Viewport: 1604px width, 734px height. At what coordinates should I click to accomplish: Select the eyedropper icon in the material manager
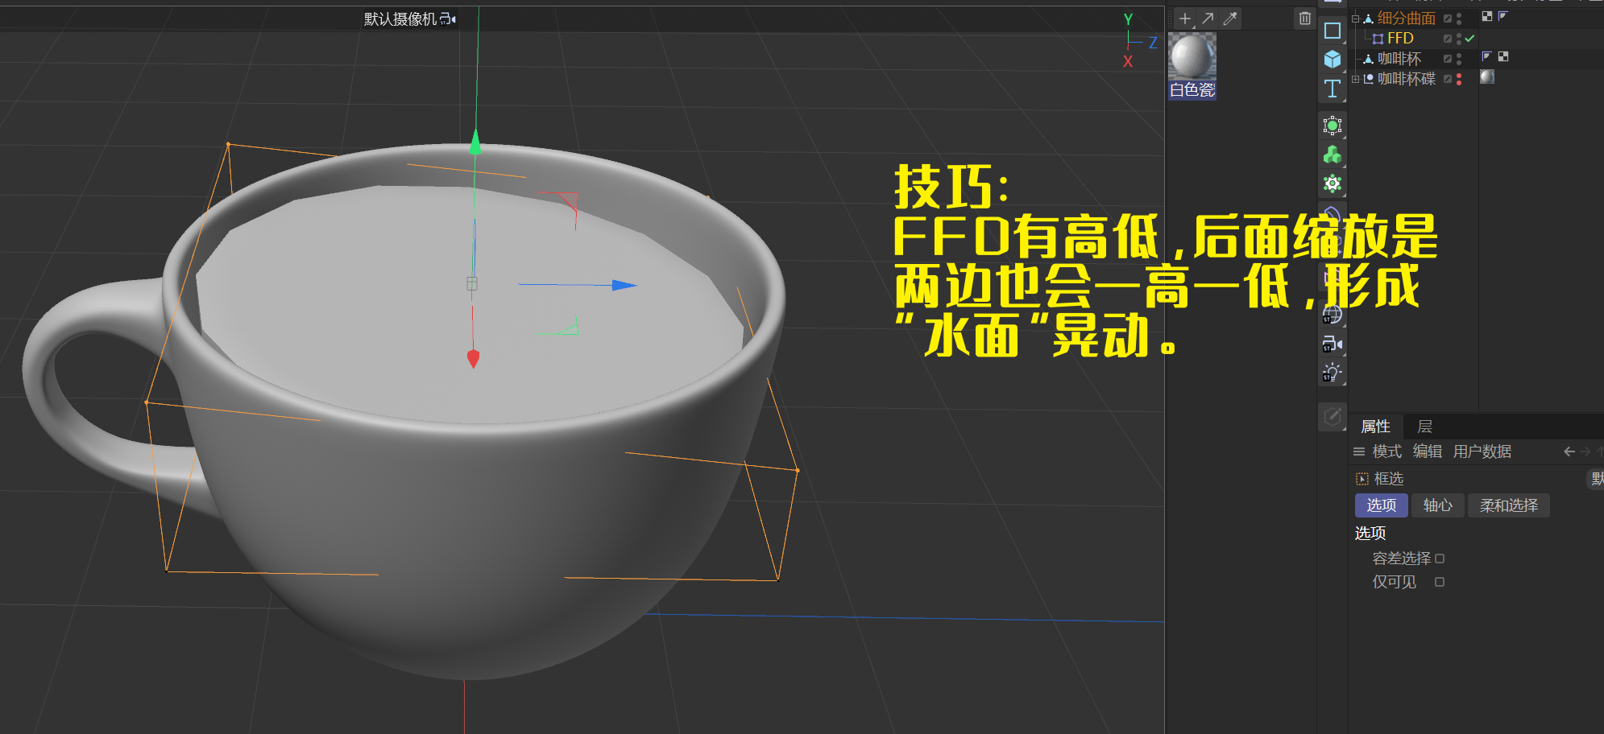[x=1229, y=19]
